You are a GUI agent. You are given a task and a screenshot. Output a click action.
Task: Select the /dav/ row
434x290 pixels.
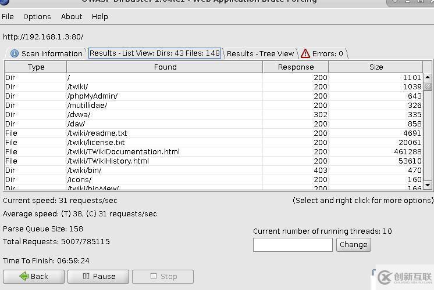coord(214,124)
